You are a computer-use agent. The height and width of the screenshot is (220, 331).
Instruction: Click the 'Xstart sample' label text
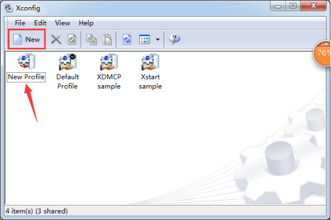tap(151, 82)
